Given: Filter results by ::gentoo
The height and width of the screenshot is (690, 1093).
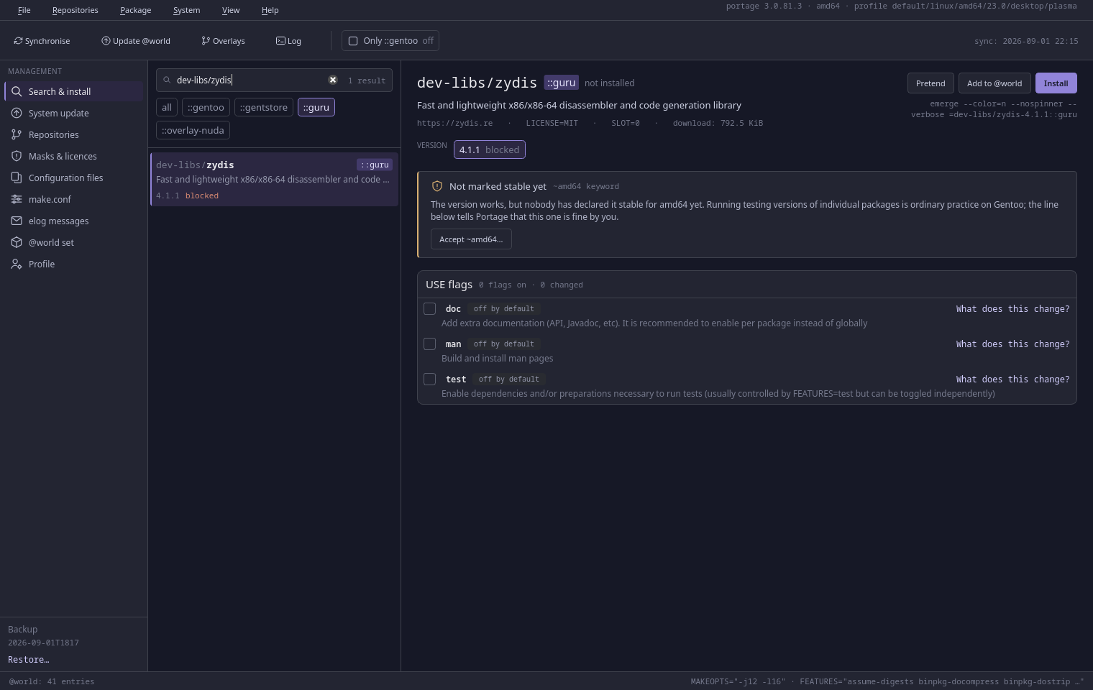Looking at the screenshot, I should pos(206,107).
